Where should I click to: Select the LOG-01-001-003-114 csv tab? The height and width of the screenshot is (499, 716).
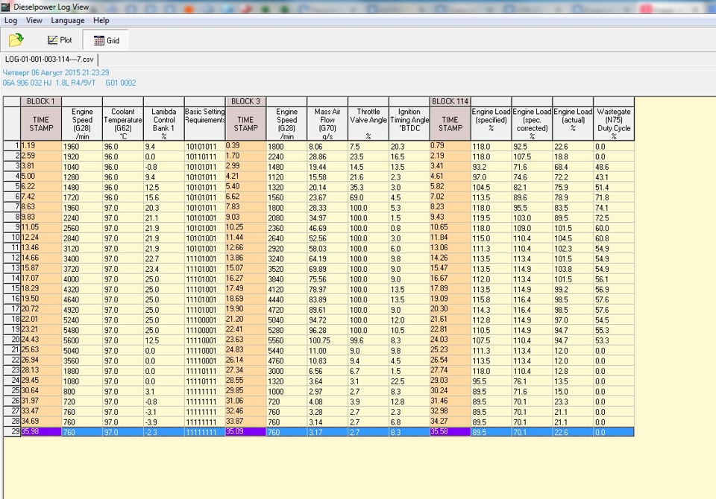[50, 59]
